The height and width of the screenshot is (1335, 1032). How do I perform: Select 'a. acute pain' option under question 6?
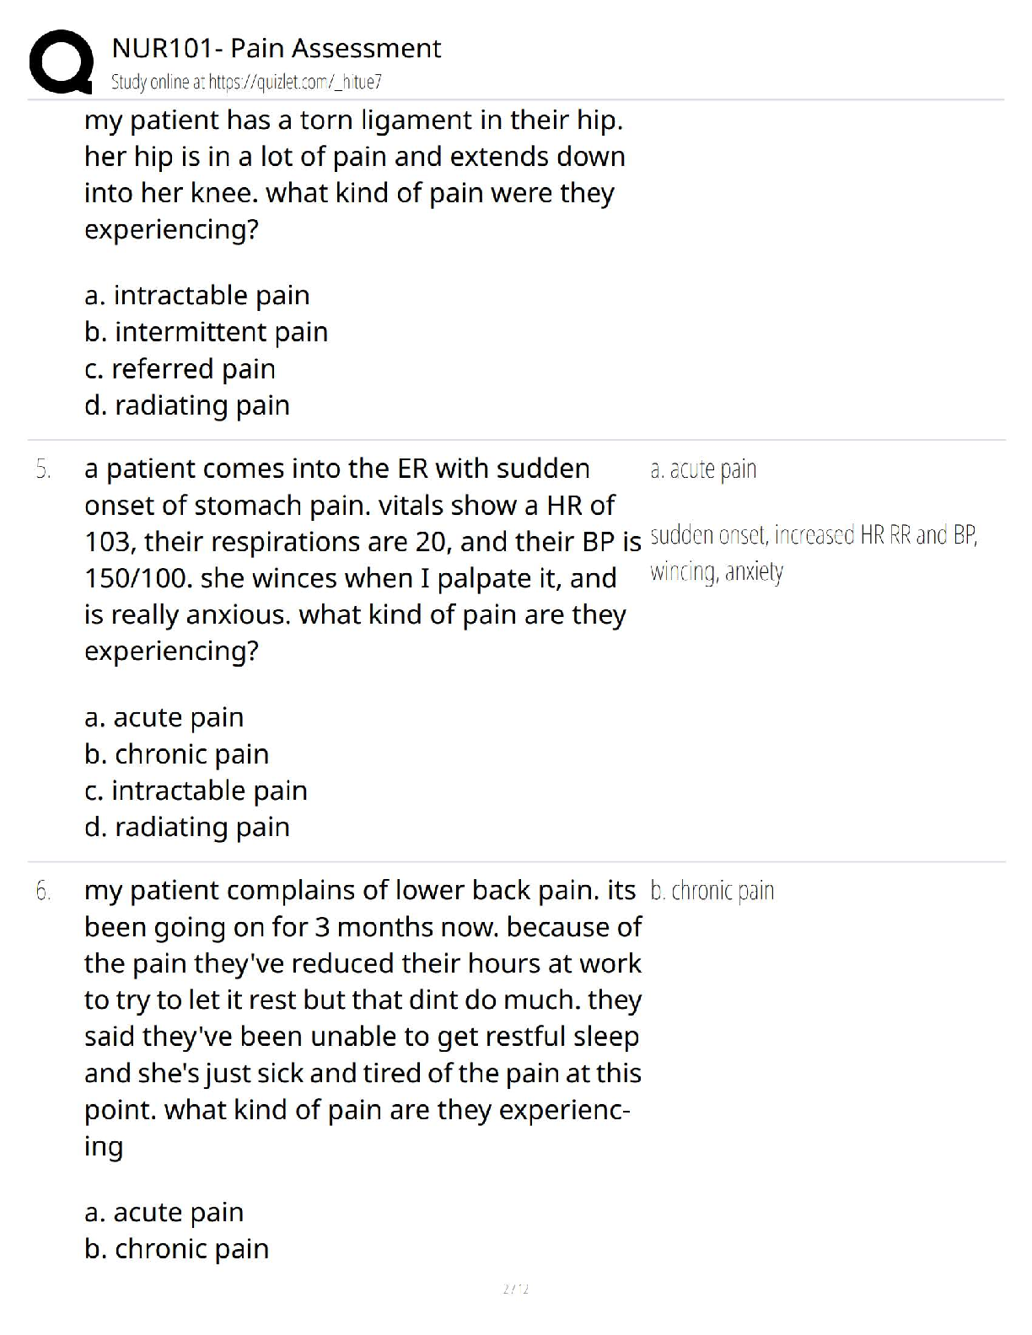coord(164,1212)
